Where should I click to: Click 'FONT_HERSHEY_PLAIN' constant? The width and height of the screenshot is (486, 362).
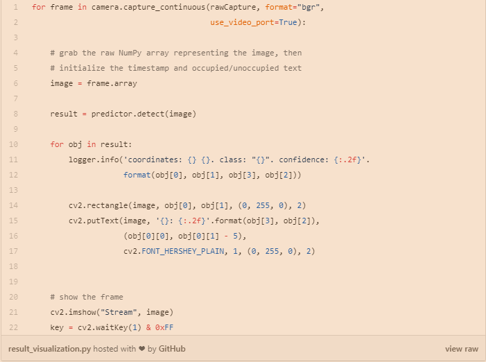pos(183,251)
